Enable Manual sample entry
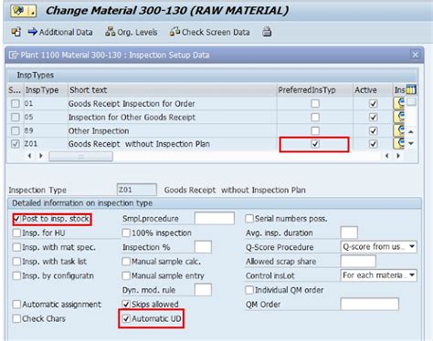 (126, 275)
